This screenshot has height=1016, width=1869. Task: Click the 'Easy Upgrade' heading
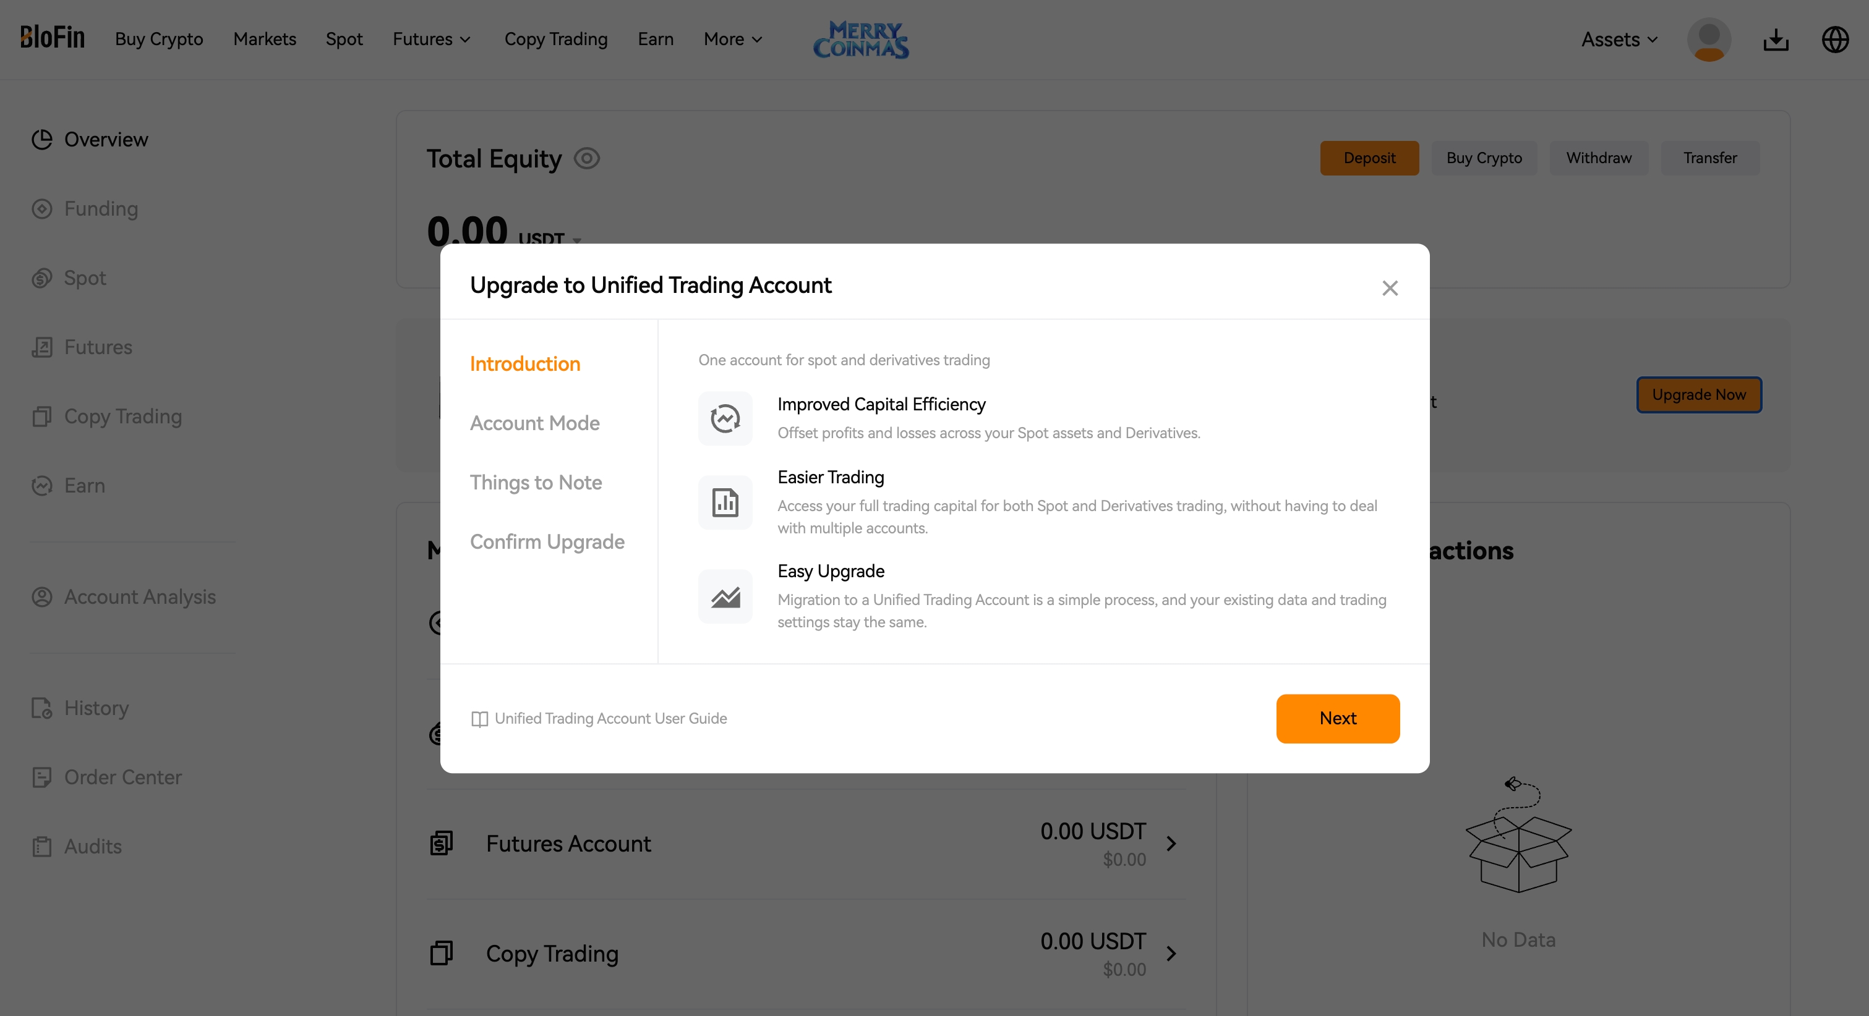tap(830, 572)
